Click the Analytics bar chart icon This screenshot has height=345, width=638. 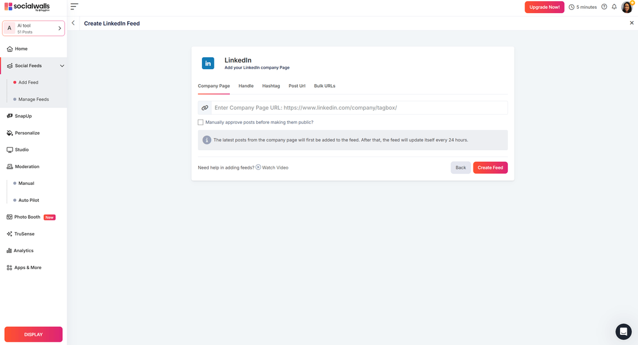point(9,250)
